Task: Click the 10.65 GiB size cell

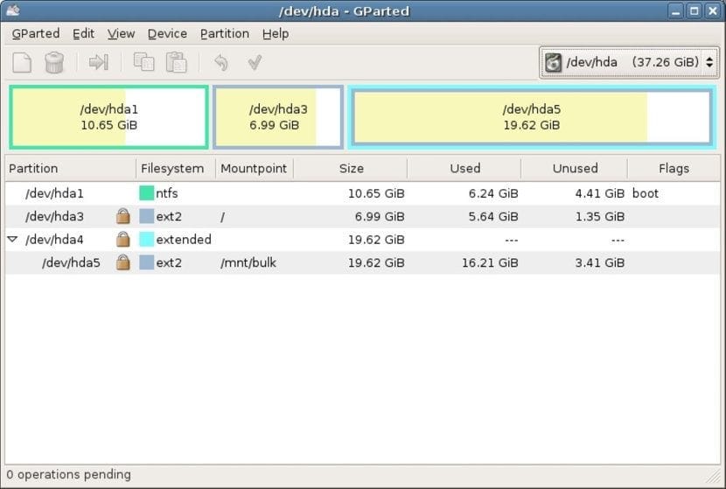Action: pos(376,193)
